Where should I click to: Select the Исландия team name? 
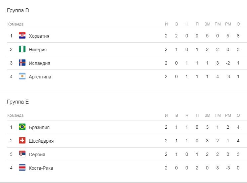click(x=39, y=63)
